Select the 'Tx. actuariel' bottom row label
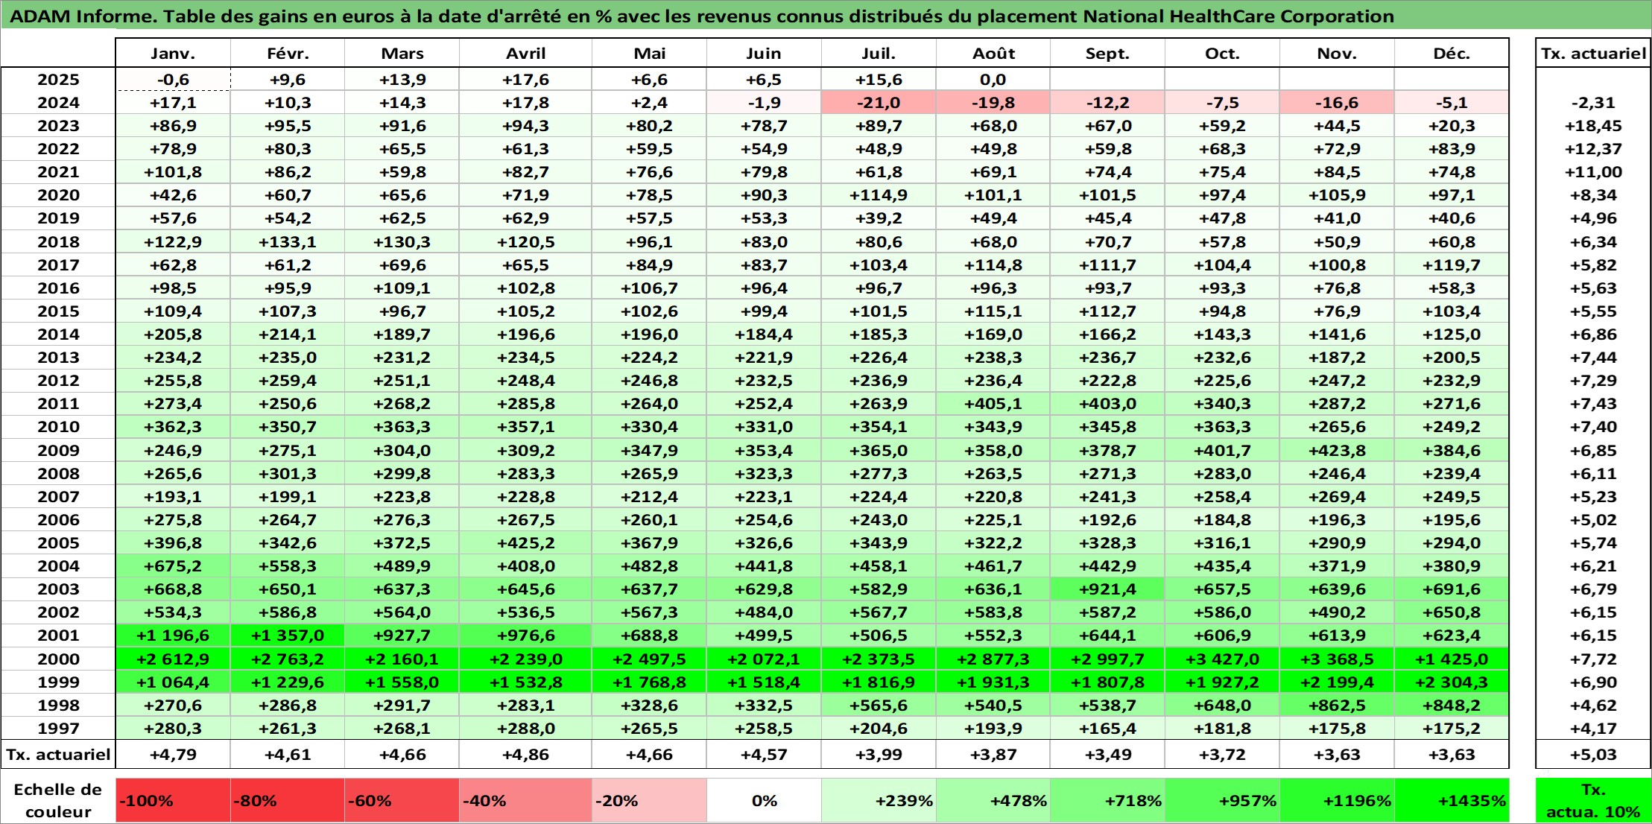This screenshot has width=1652, height=824. pos(58,755)
